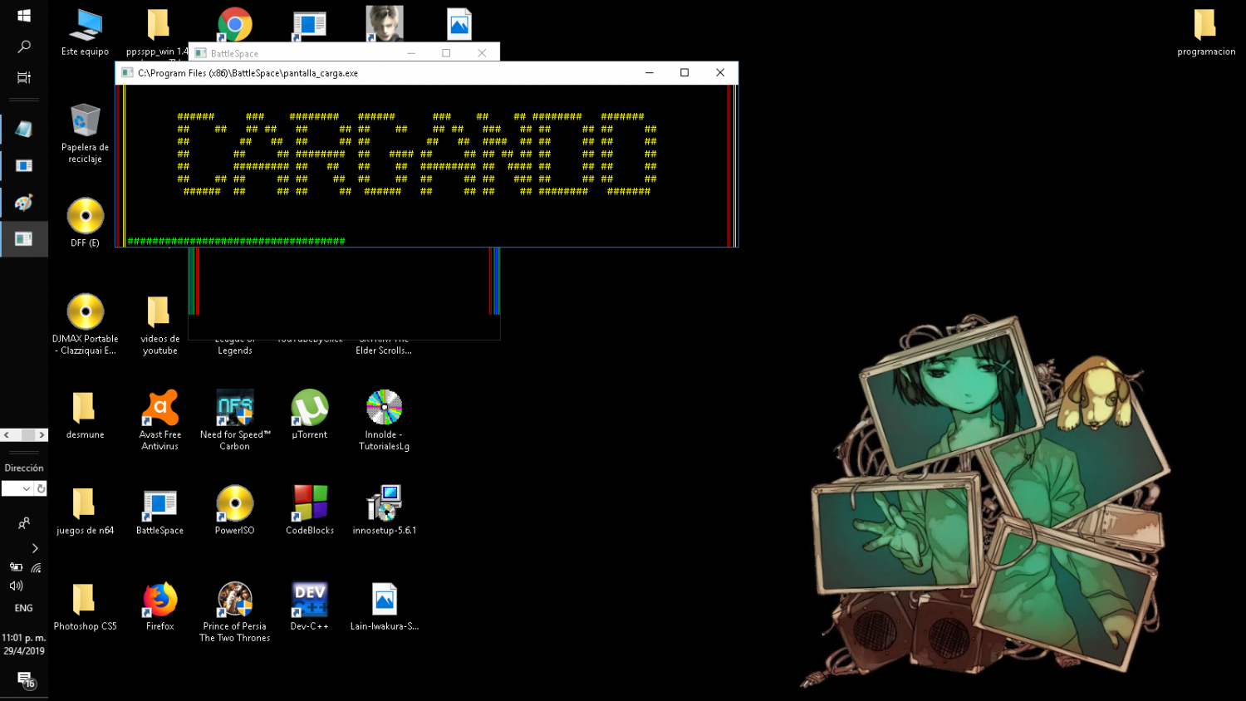Open BattleSpace window system menu icon
1246x701 pixels.
click(200, 53)
